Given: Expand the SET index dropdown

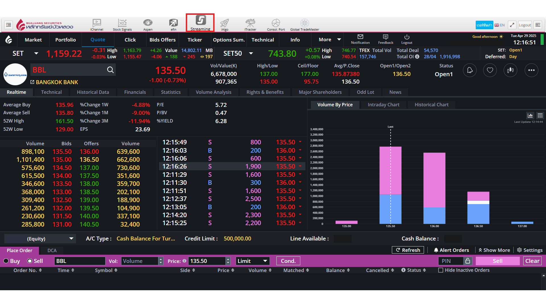Looking at the screenshot, I should (36, 53).
